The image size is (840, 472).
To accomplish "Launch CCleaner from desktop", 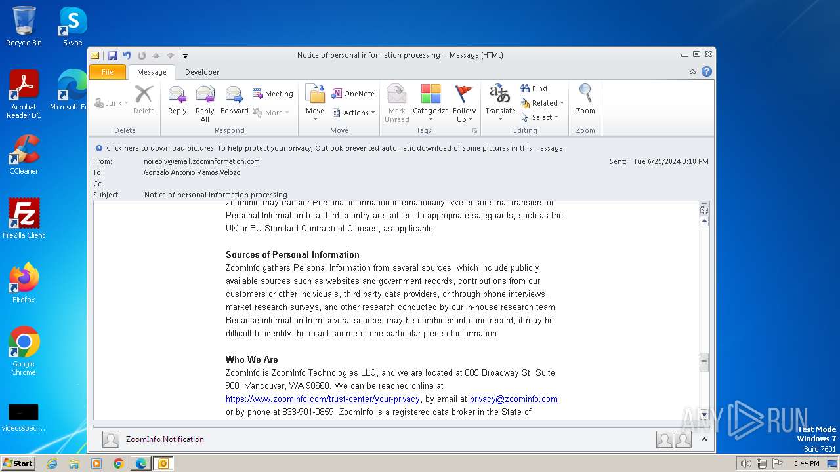I will pos(24,155).
